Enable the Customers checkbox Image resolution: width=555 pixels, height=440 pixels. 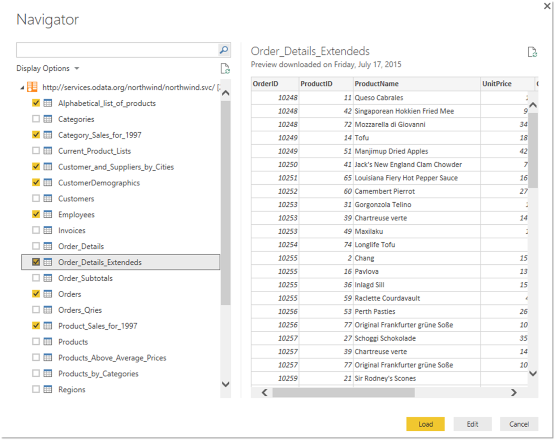coord(36,198)
